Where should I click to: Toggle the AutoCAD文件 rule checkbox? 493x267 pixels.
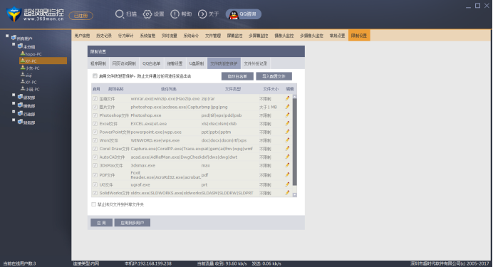95,157
